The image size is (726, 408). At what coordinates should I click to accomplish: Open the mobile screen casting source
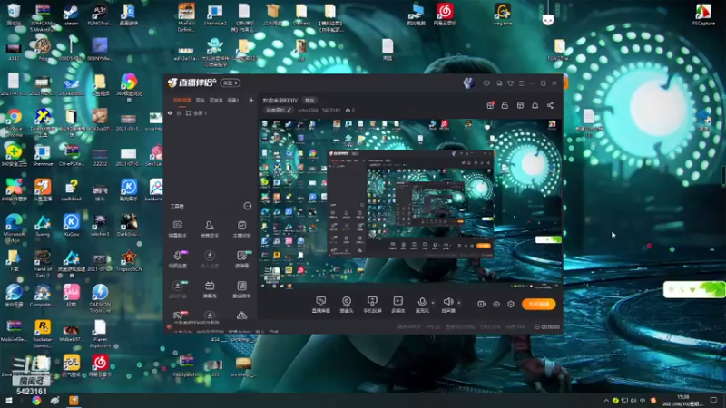[372, 302]
